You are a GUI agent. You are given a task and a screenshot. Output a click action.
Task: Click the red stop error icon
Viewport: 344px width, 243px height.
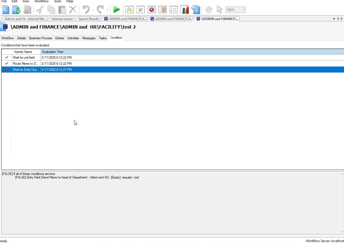coord(151,10)
